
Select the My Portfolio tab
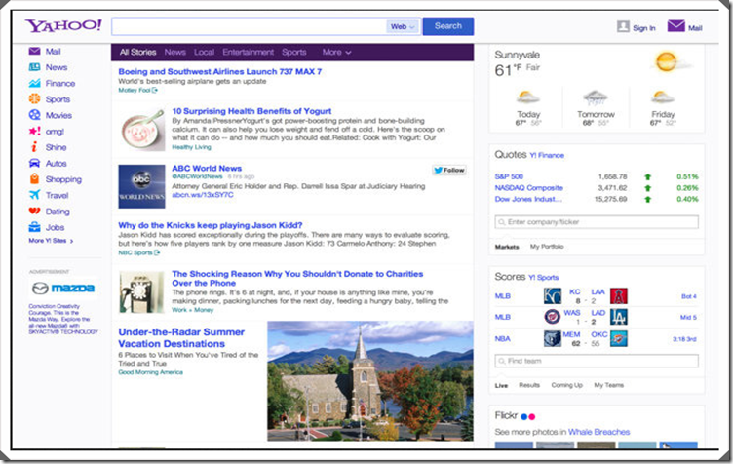[x=547, y=247]
